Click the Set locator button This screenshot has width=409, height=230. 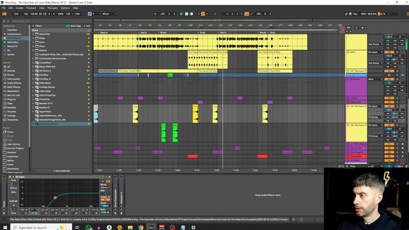tap(348, 27)
